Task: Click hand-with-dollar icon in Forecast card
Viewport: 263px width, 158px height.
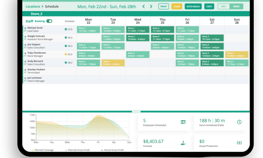Action: point(183,143)
